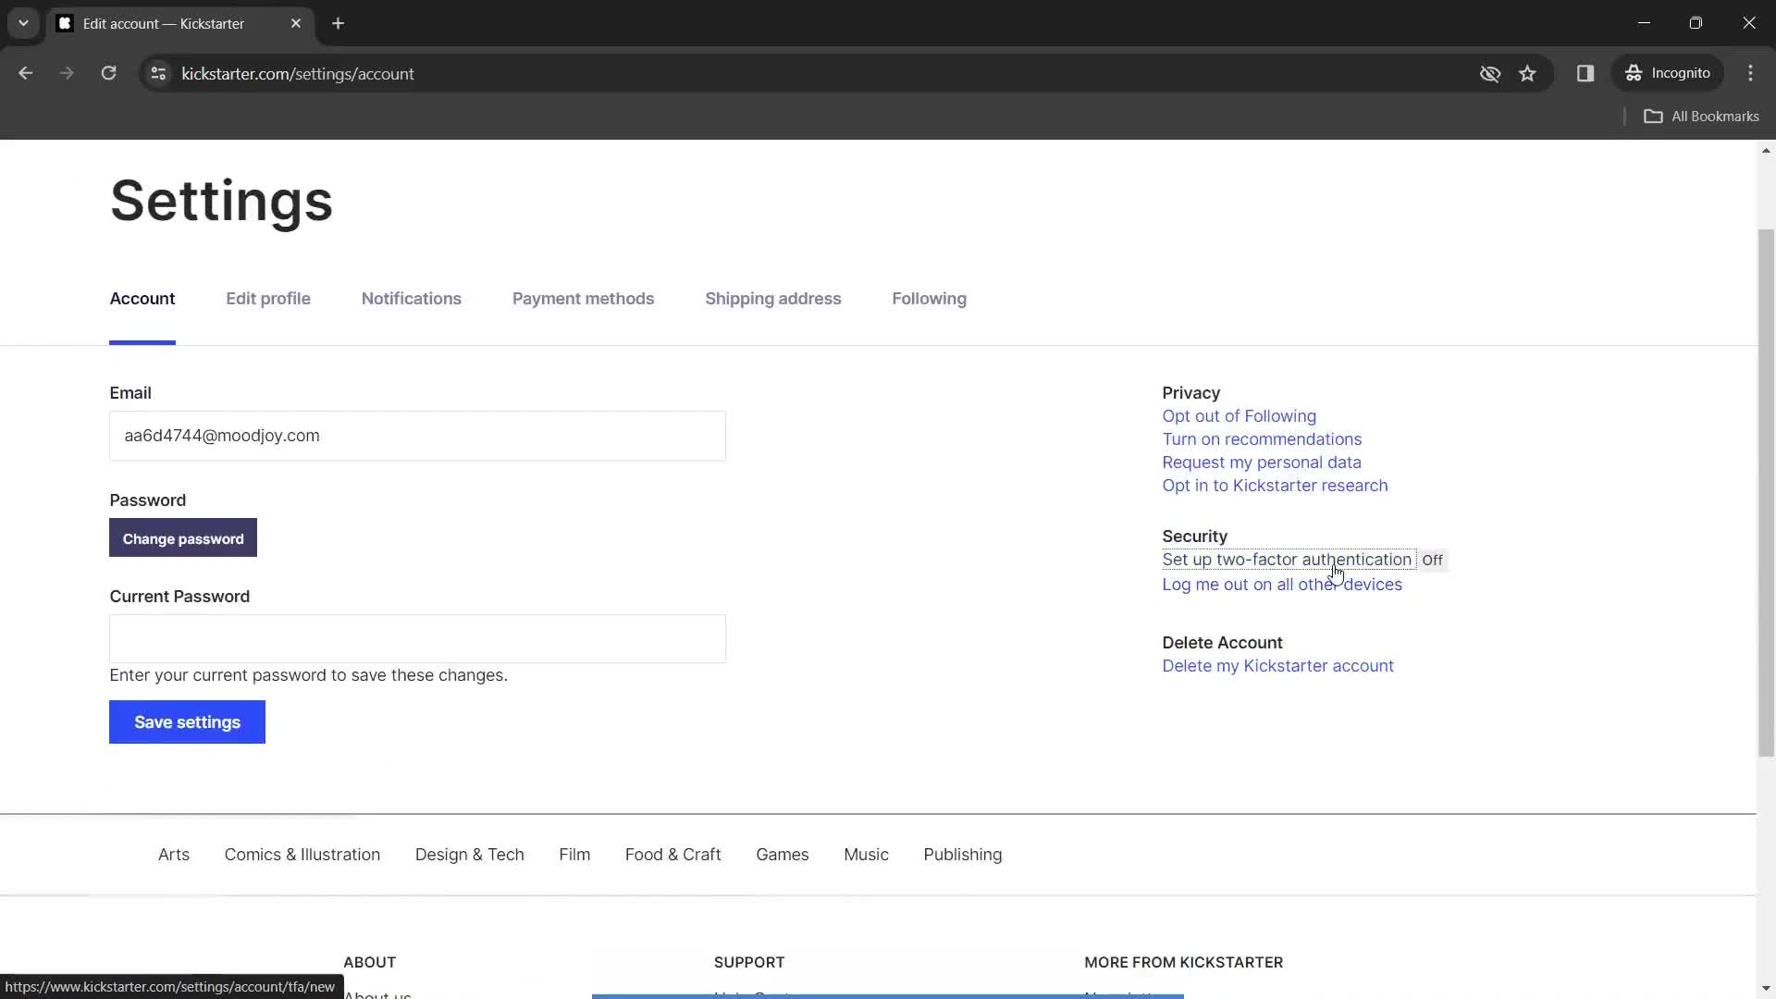Open the All Bookmarks folder
Viewport: 1776px width, 999px height.
point(1701,117)
